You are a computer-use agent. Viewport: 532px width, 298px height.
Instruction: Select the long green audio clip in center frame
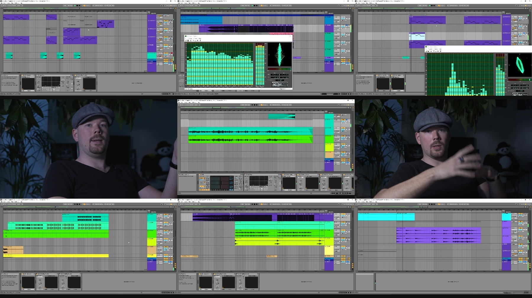[250, 139]
